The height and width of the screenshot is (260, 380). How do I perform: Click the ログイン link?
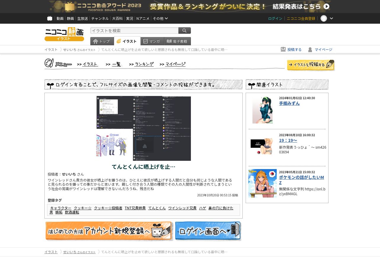click(x=275, y=18)
